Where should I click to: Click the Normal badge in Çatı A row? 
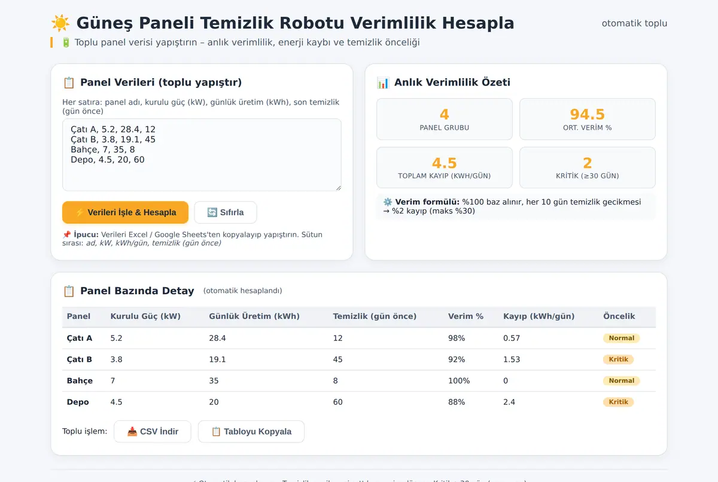tap(622, 338)
